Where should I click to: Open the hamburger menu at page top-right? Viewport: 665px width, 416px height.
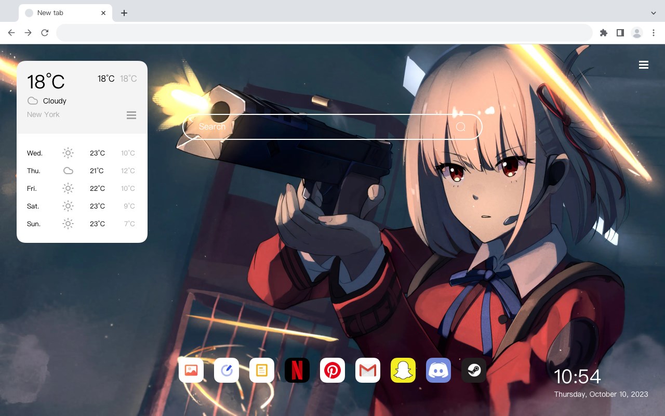(x=644, y=65)
